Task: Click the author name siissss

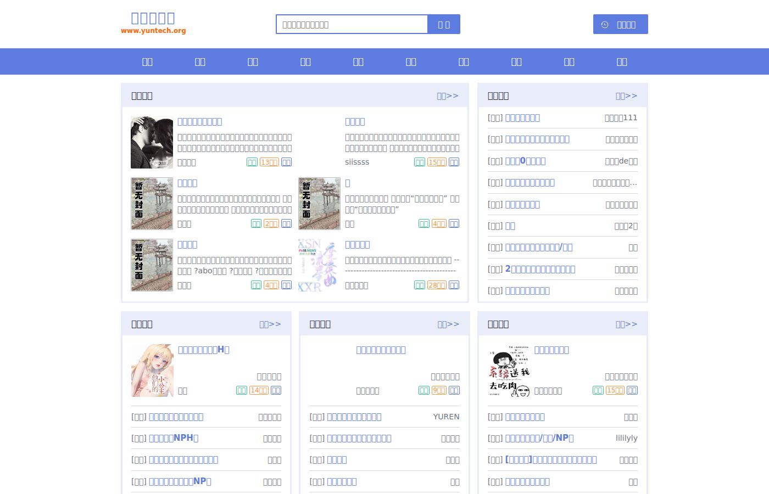Action: point(357,162)
